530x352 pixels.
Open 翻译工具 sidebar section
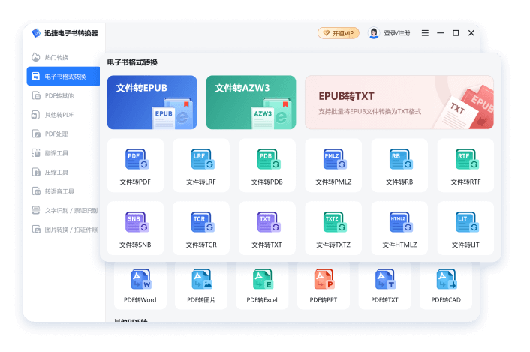coord(63,153)
